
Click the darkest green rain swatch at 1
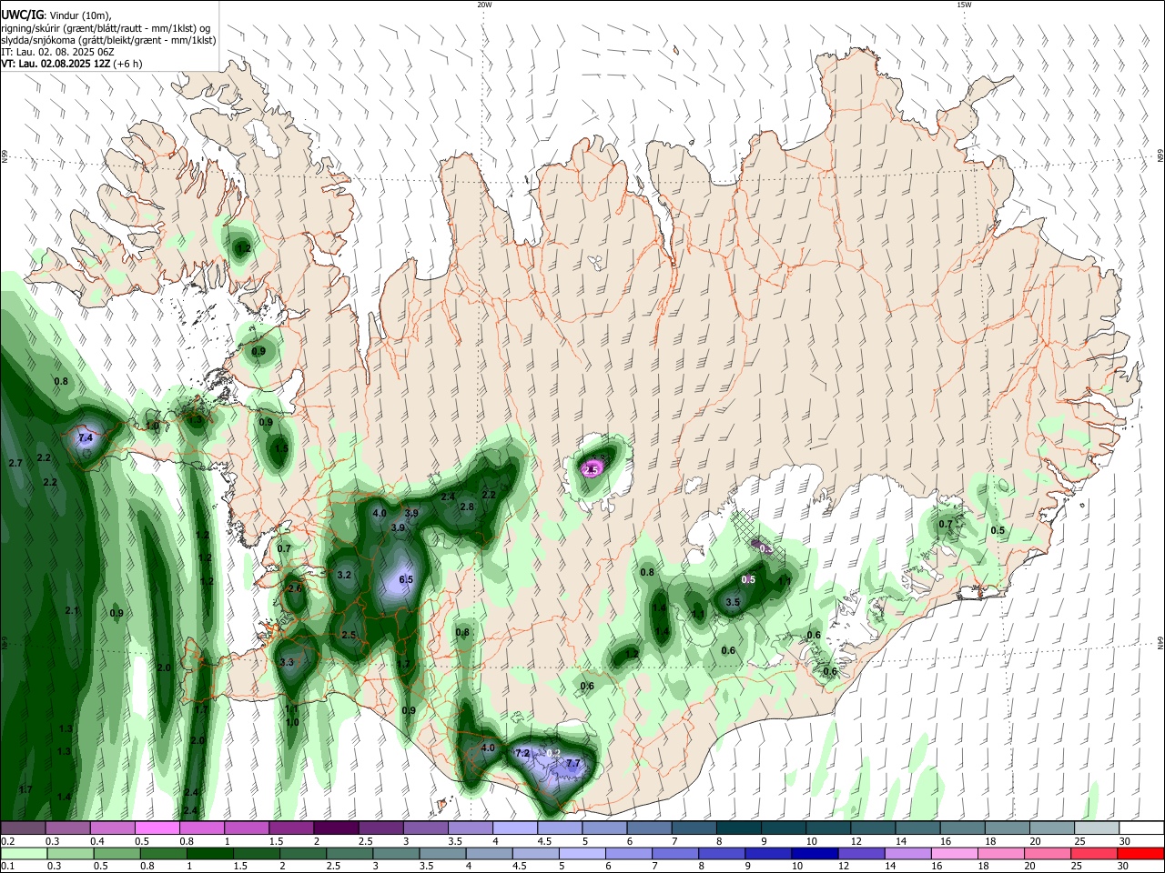pyautogui.click(x=209, y=854)
